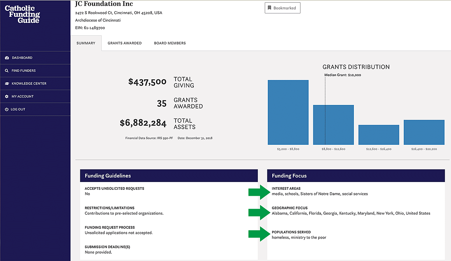Click the Grants Distribution chart title
The width and height of the screenshot is (451, 261).
click(356, 67)
